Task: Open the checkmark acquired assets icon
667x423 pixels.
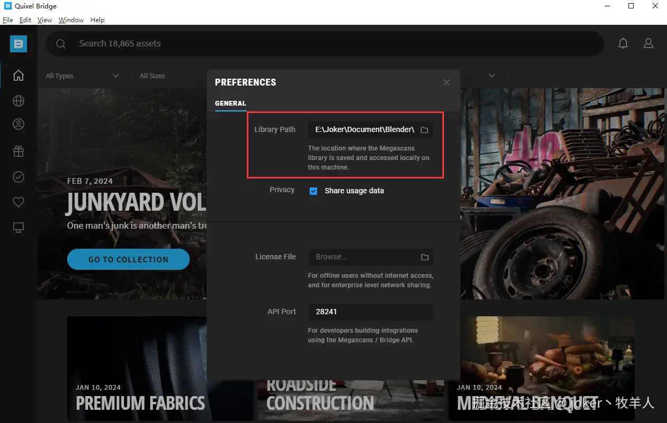Action: pyautogui.click(x=18, y=177)
